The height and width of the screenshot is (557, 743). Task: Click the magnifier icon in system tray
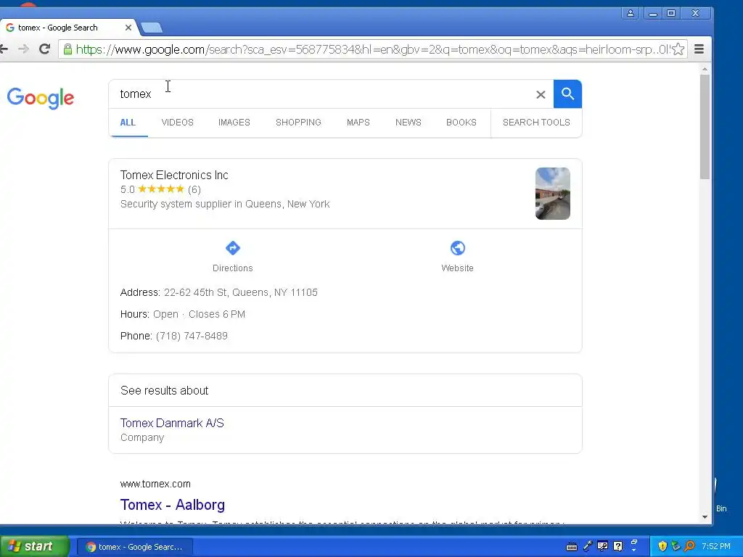690,547
